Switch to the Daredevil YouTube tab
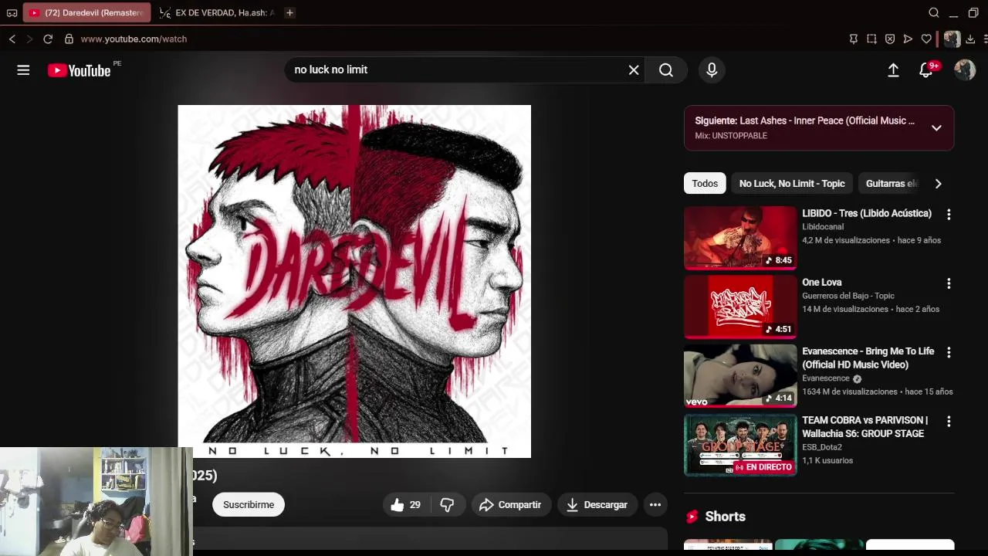Viewport: 988px width, 556px height. tap(87, 12)
